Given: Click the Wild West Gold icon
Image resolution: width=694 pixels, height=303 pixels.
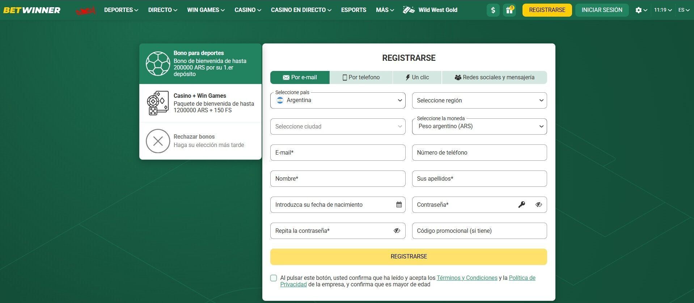Looking at the screenshot, I should [409, 10].
